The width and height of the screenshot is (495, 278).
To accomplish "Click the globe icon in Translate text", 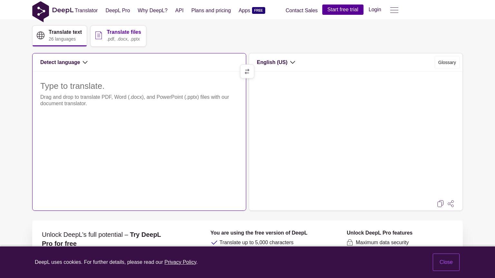I will (41, 35).
